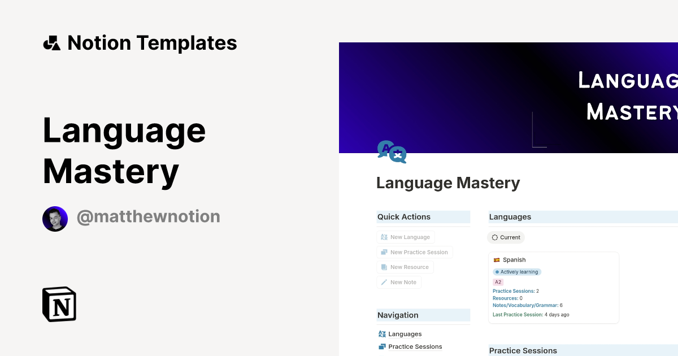
Task: Select the New Resource document icon
Action: click(384, 267)
